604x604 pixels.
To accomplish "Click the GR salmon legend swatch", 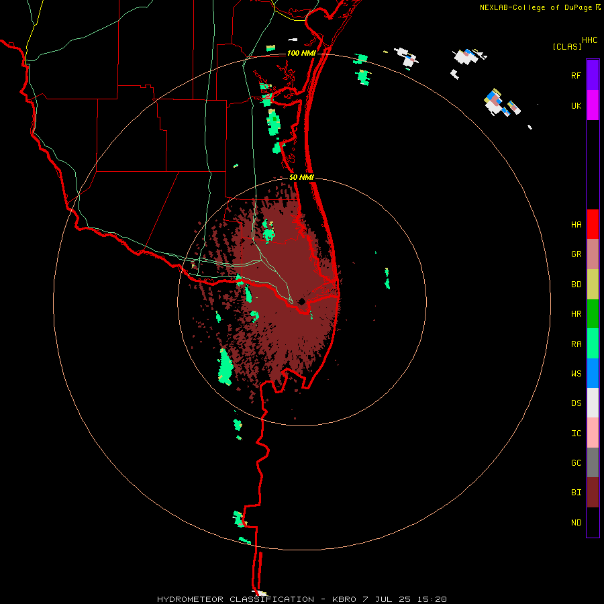I will coord(593,254).
